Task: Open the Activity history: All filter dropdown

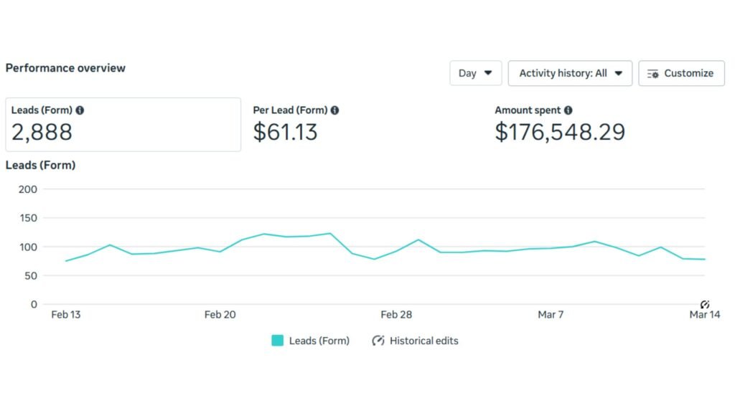Action: pyautogui.click(x=570, y=73)
